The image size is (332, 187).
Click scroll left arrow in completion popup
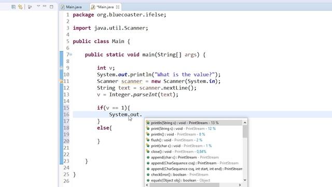pyautogui.click(x=147, y=185)
